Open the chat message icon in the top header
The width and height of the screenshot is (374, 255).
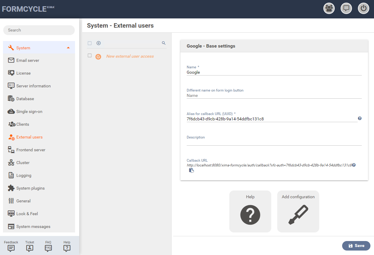click(346, 8)
